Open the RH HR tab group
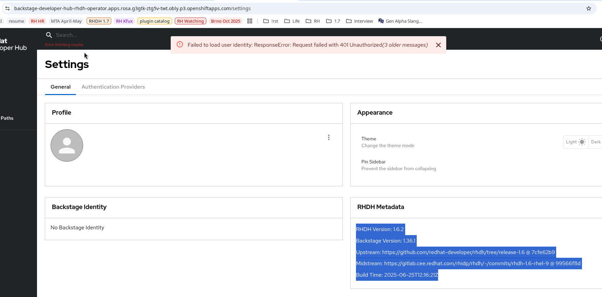 coord(38,21)
